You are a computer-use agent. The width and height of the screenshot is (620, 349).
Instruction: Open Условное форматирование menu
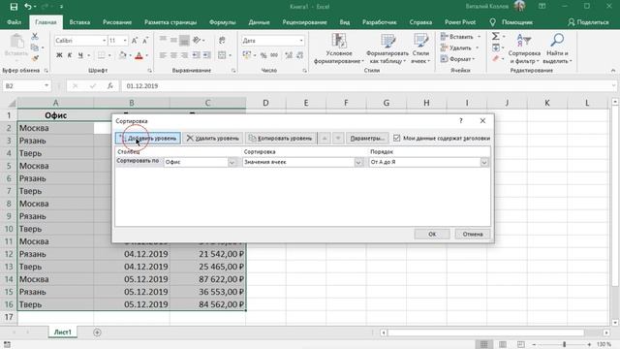point(339,49)
